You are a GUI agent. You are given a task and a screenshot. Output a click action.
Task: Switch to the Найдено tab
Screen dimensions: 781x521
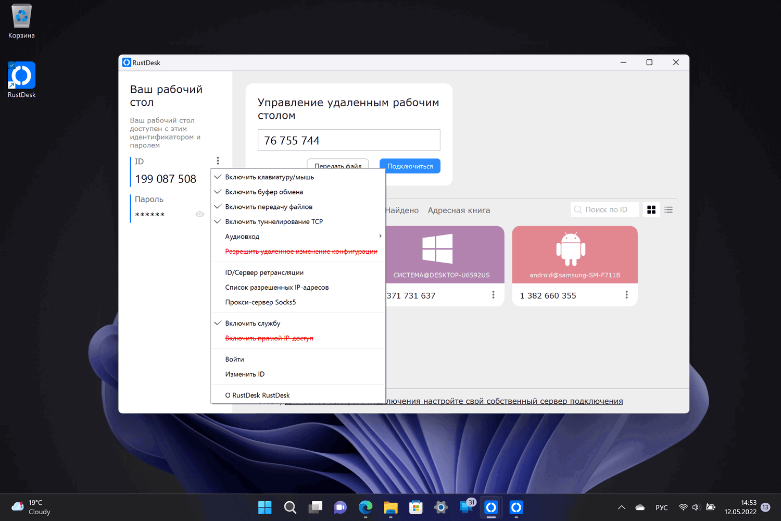[x=402, y=210]
